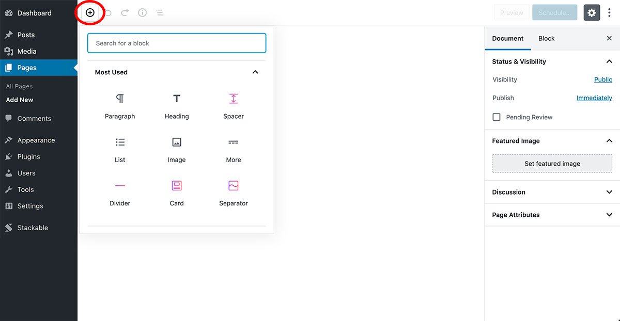Insert a Separator block
620x321 pixels.
point(234,193)
